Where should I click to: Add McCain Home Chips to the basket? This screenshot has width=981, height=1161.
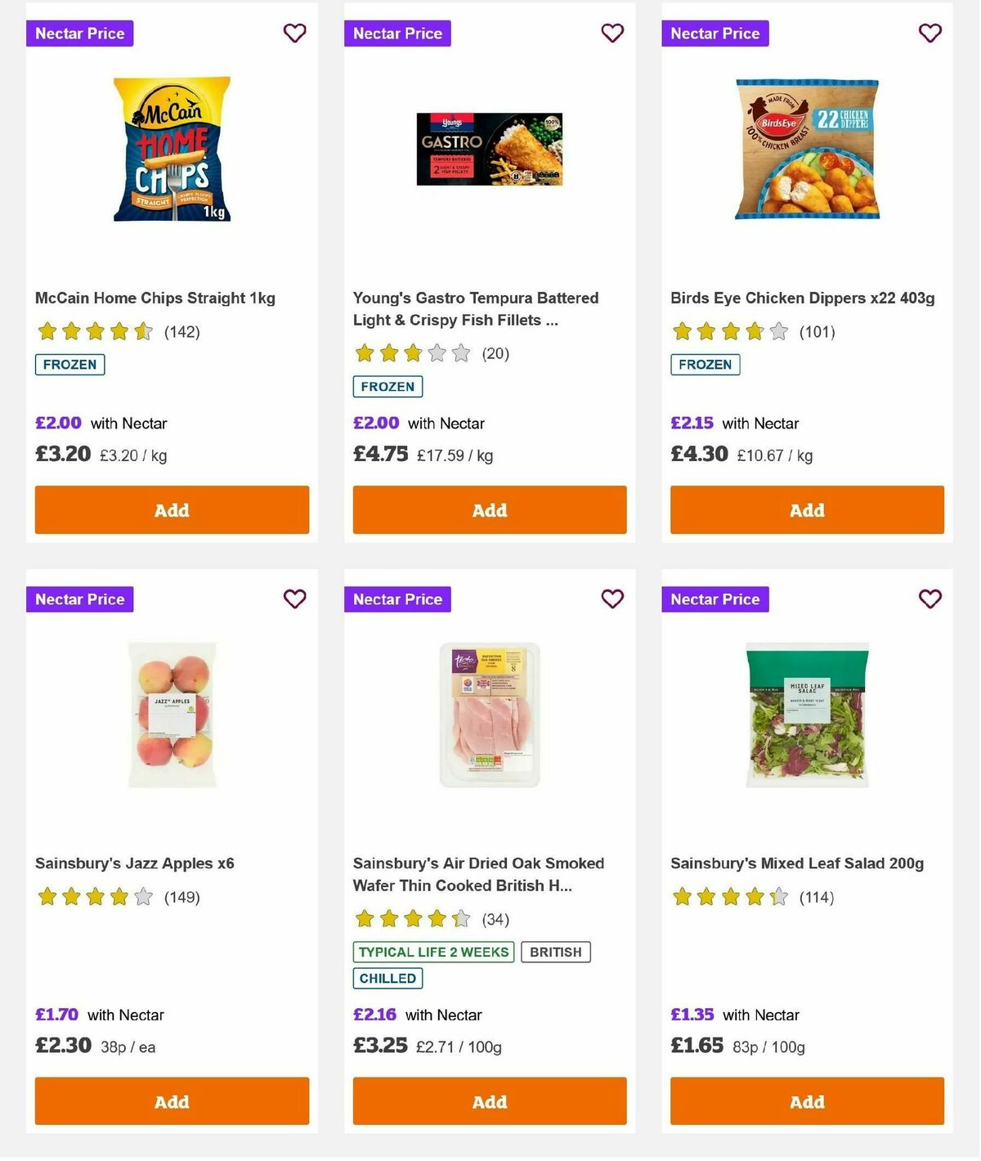[172, 509]
